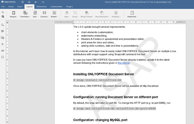Follow the 'this tutorial' hyperlink
Screen dimensions: 194x124
(124, 63)
